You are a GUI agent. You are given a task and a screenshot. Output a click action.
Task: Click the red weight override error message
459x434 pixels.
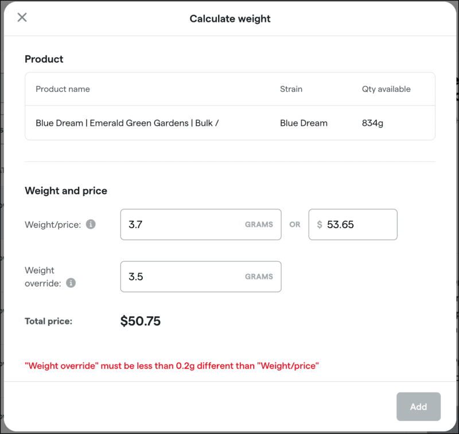pos(172,366)
